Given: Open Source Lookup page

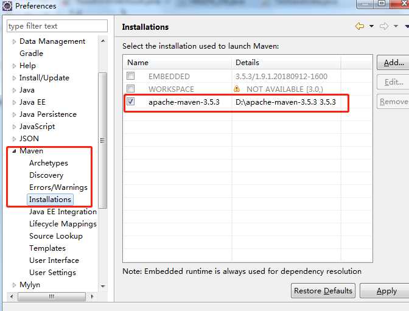Looking at the screenshot, I should (56, 236).
